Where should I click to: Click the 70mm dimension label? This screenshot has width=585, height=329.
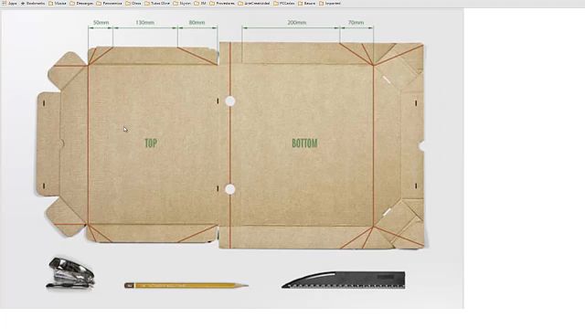click(x=356, y=22)
